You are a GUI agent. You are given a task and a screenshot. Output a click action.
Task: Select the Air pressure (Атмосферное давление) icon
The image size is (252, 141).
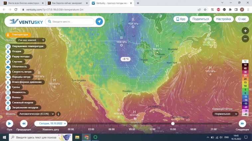pyautogui.click(x=8, y=82)
